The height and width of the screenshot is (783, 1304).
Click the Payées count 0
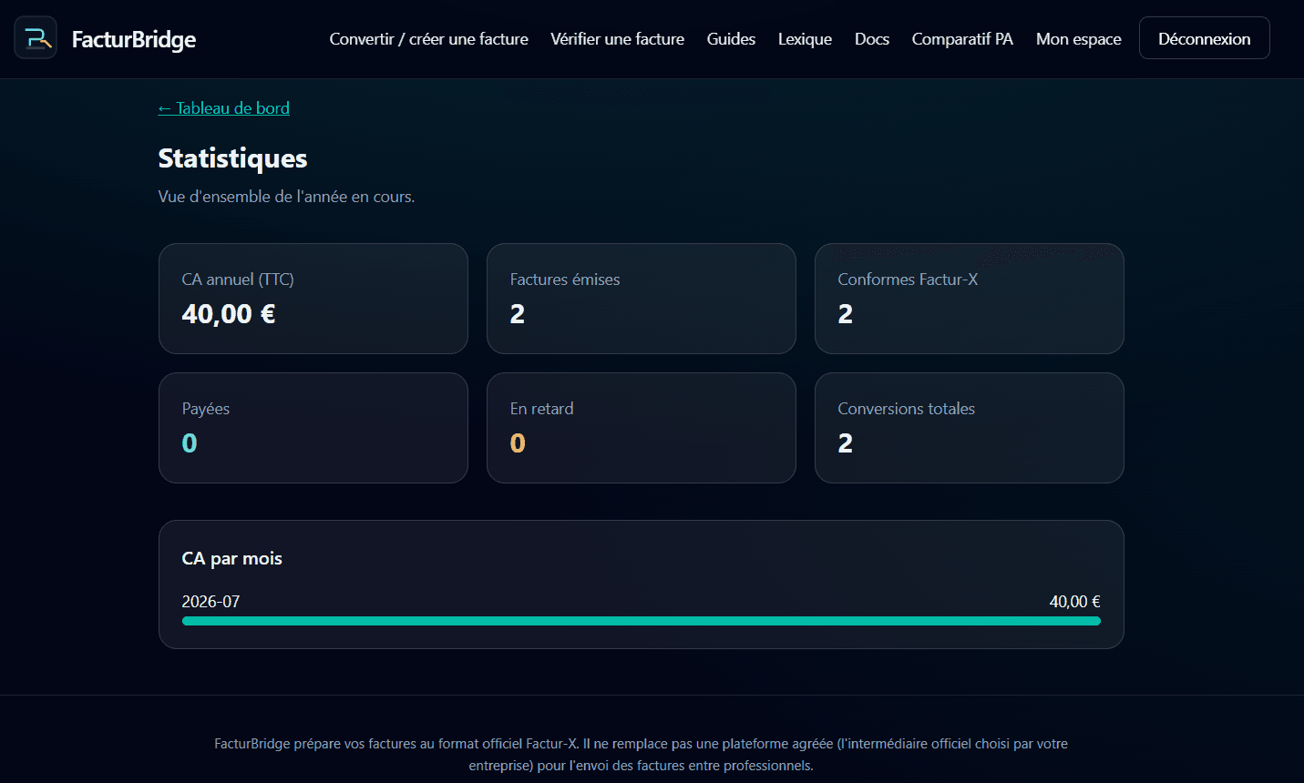click(190, 443)
